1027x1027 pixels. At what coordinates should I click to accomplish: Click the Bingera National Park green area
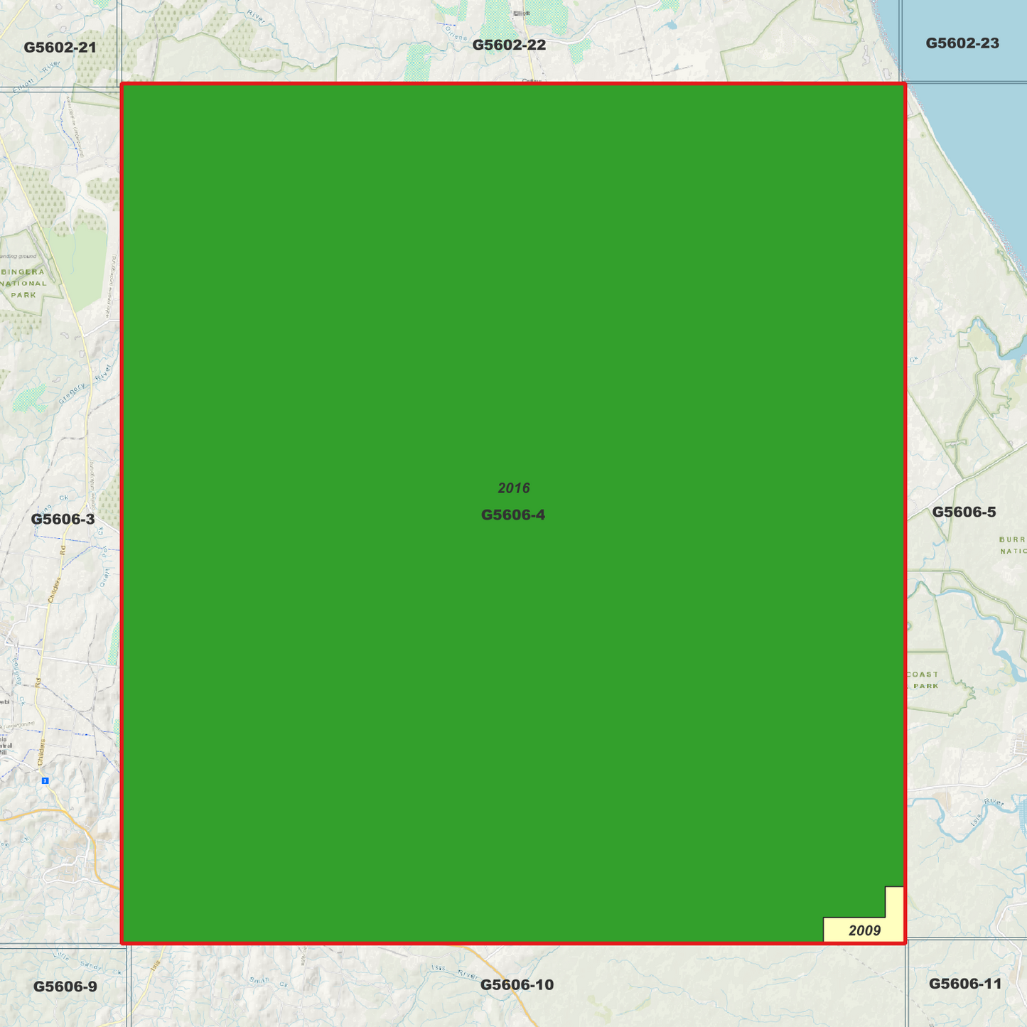pyautogui.click(x=25, y=284)
